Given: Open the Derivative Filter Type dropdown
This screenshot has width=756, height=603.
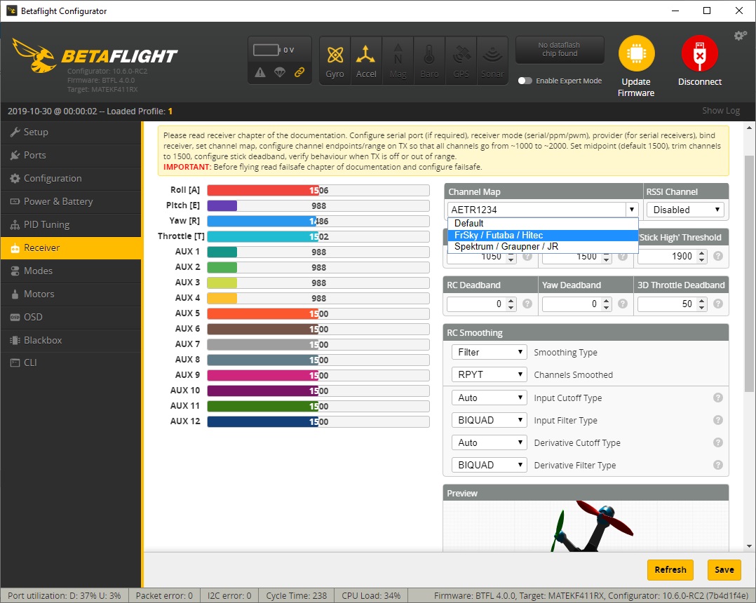Looking at the screenshot, I should pos(488,465).
